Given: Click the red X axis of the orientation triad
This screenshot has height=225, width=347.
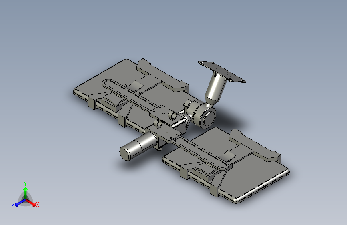Looking at the screenshot, I should pyautogui.click(x=31, y=203).
